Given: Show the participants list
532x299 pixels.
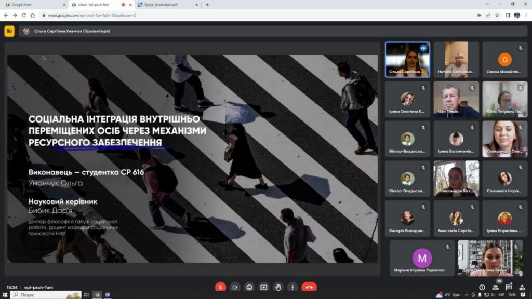Looking at the screenshot, I should [495, 287].
